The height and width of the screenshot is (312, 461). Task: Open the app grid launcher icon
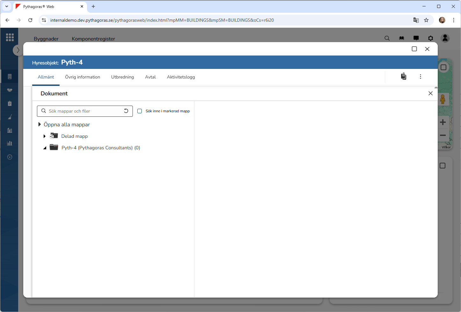pos(10,37)
